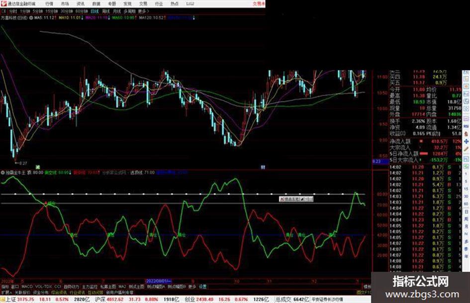Open the 行业 menu
Viewport: 470px width, 303px height.
coord(159,4)
